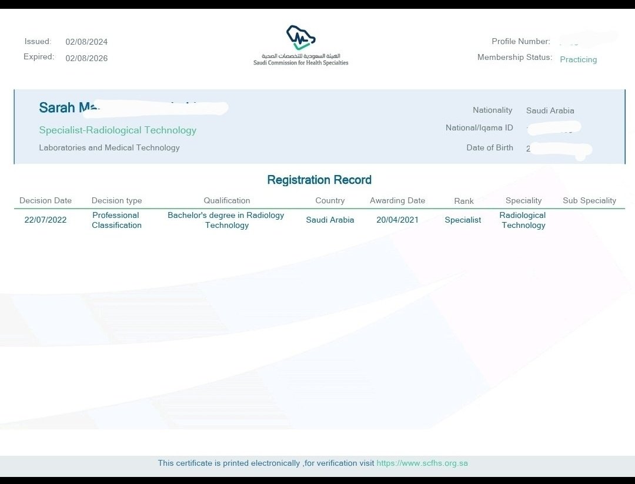This screenshot has width=635, height=484.
Task: Select the Country cell 'Saudi Arabia' in table
Action: 330,220
